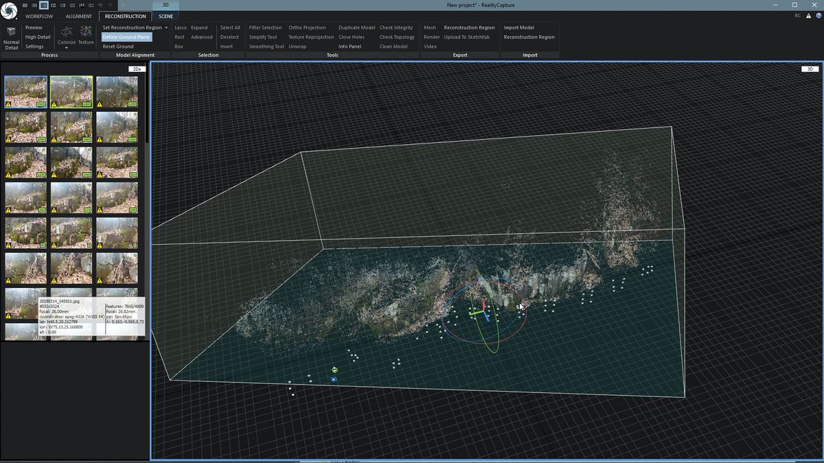Image resolution: width=824 pixels, height=463 pixels.
Task: Click the Texture tool icon
Action: [85, 32]
